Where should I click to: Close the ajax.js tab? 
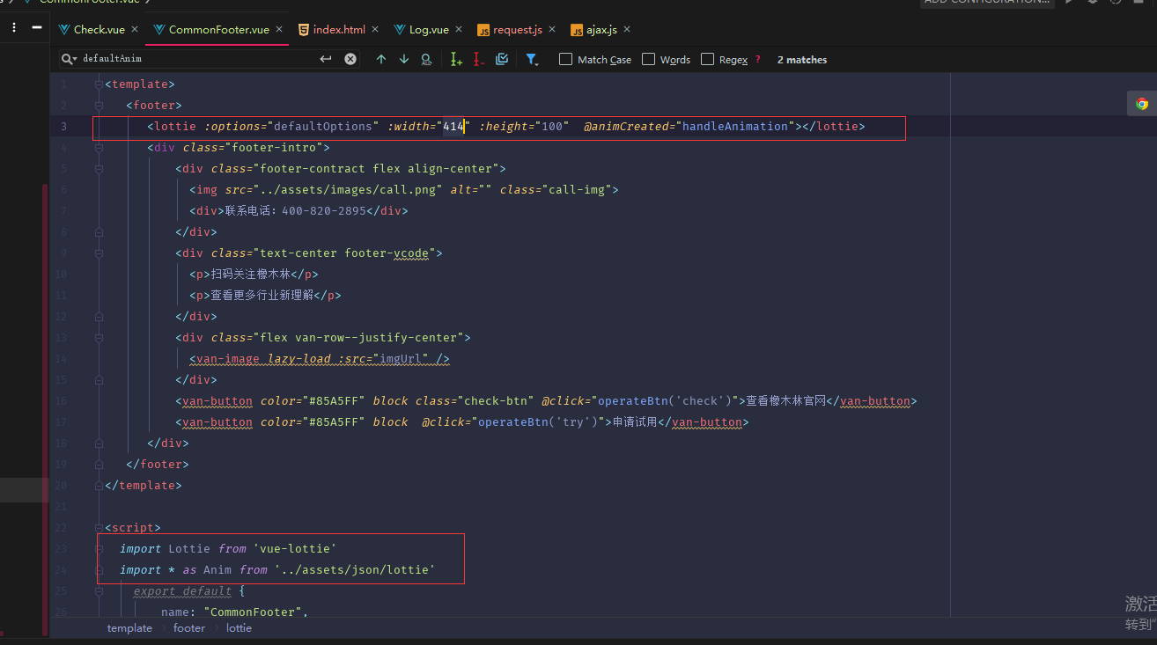[627, 29]
